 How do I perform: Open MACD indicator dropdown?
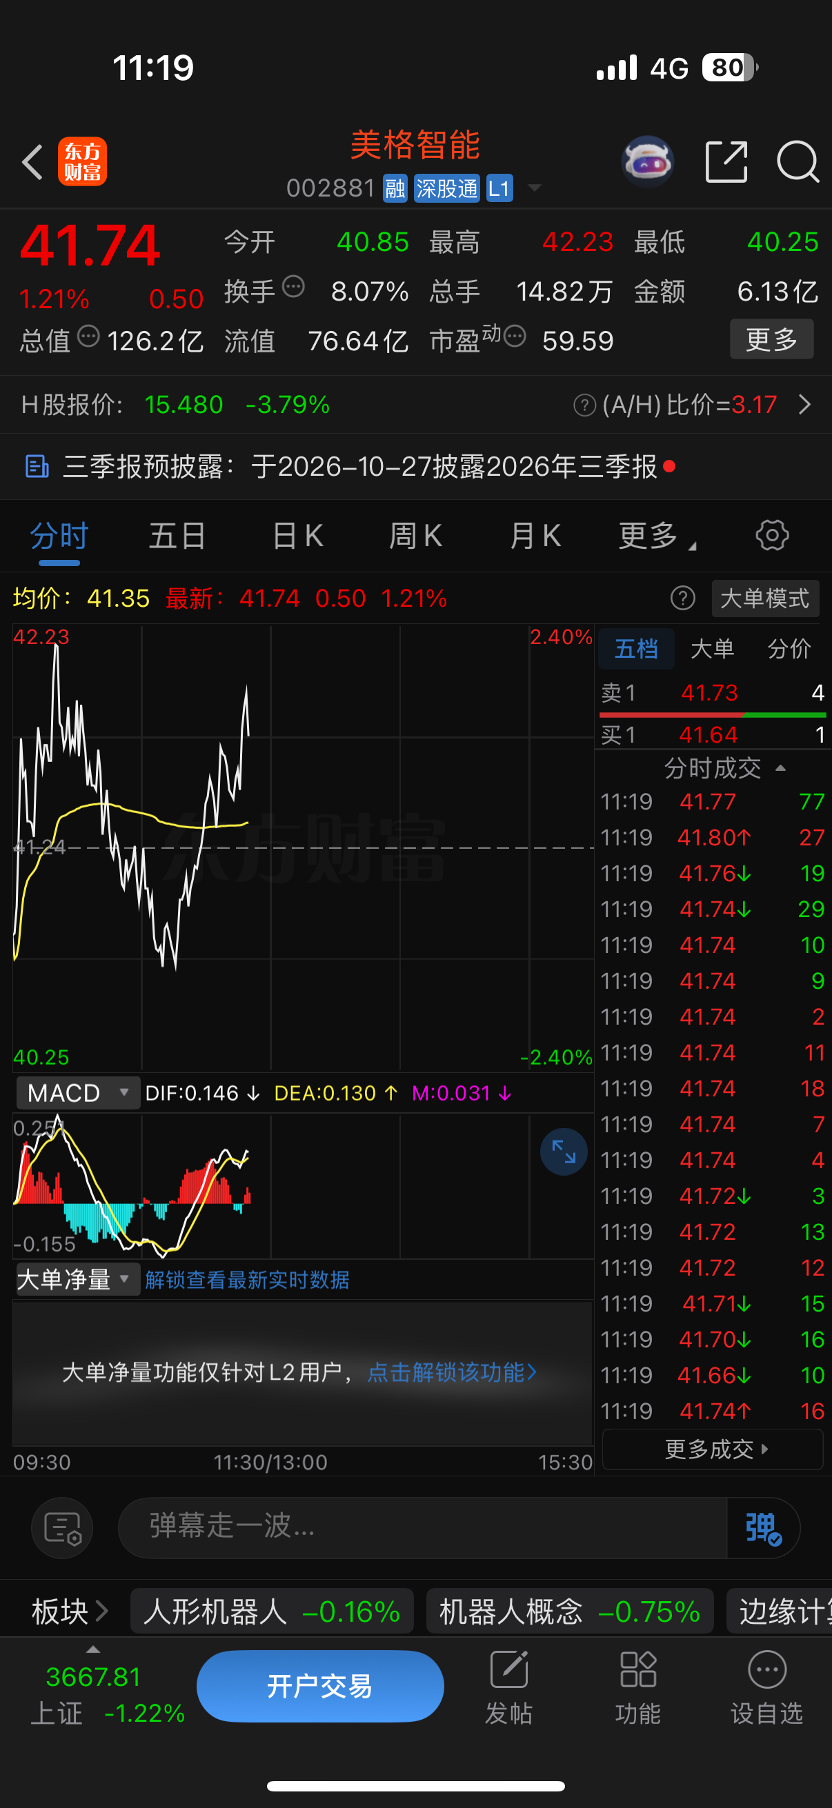(x=78, y=1093)
